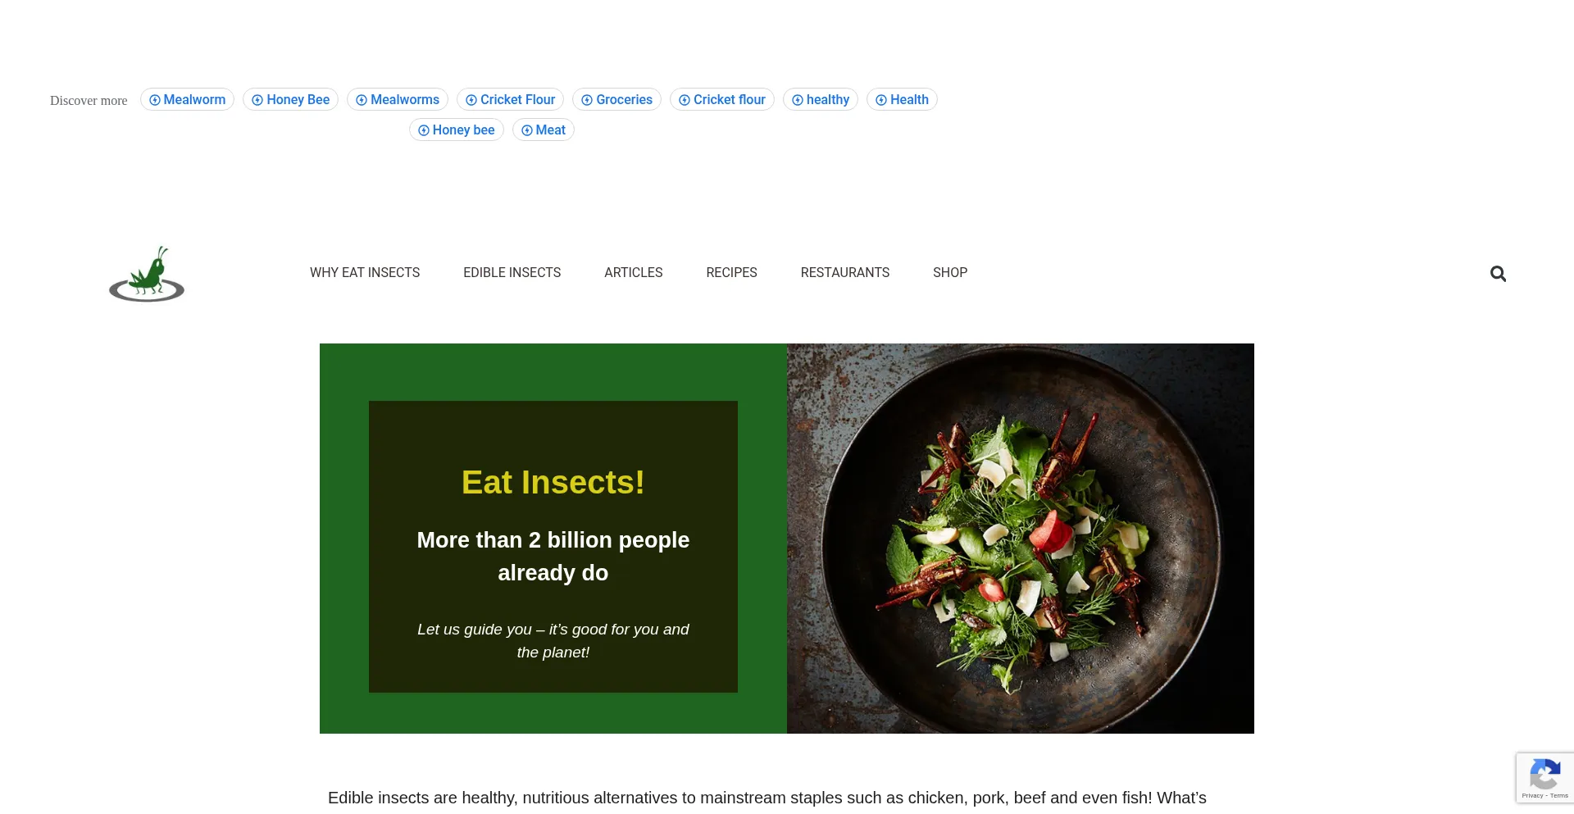The width and height of the screenshot is (1574, 814).
Task: Click the plus icon beside Honey Bee
Action: 257,100
